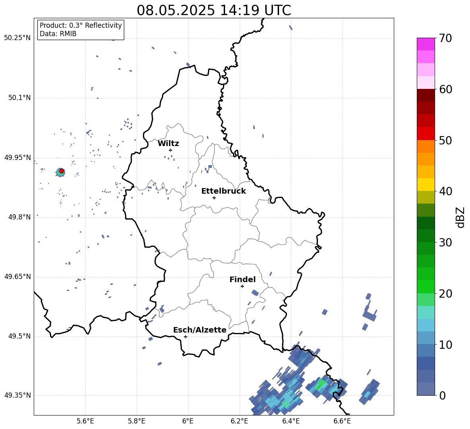Click the title 08.05.2025 14:19 UTC
The width and height of the screenshot is (470, 429).
click(x=214, y=10)
